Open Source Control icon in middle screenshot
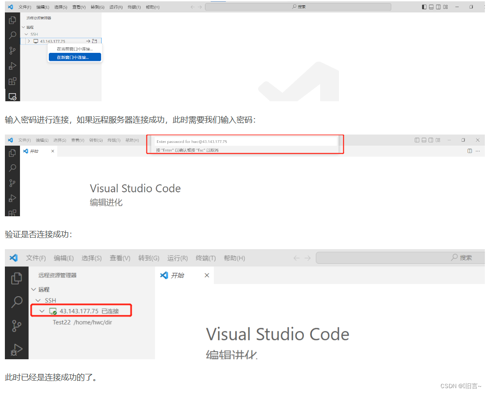The width and height of the screenshot is (488, 393). pyautogui.click(x=12, y=183)
